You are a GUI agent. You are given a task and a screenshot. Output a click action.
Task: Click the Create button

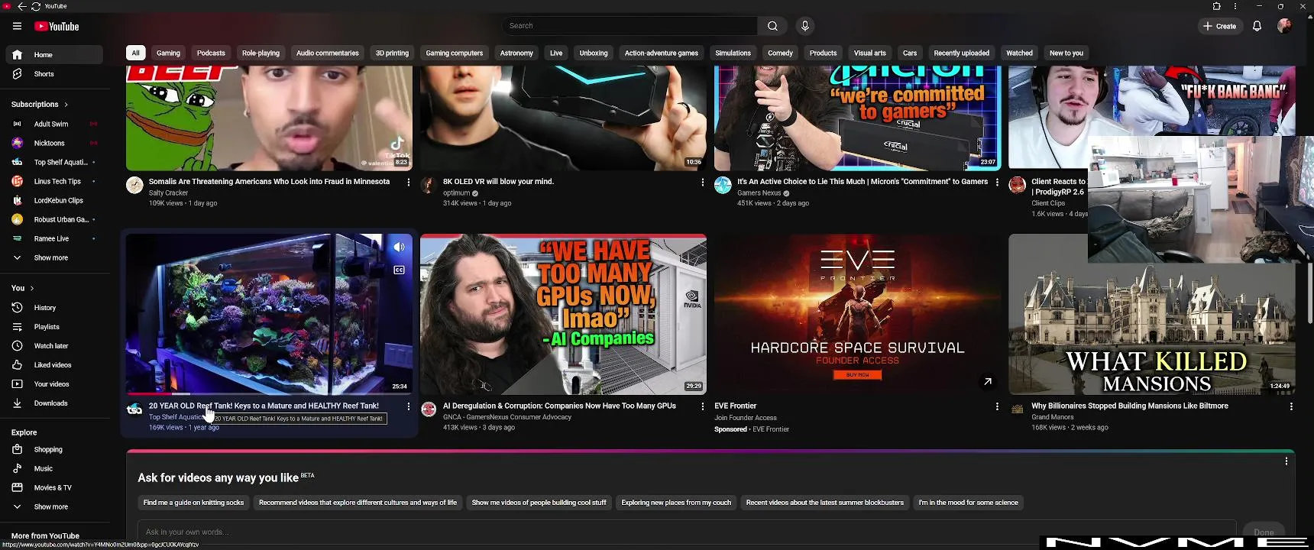pos(1220,26)
